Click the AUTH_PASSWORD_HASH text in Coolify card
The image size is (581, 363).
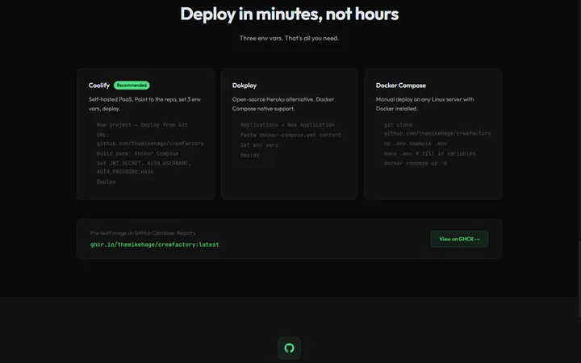pyautogui.click(x=125, y=172)
